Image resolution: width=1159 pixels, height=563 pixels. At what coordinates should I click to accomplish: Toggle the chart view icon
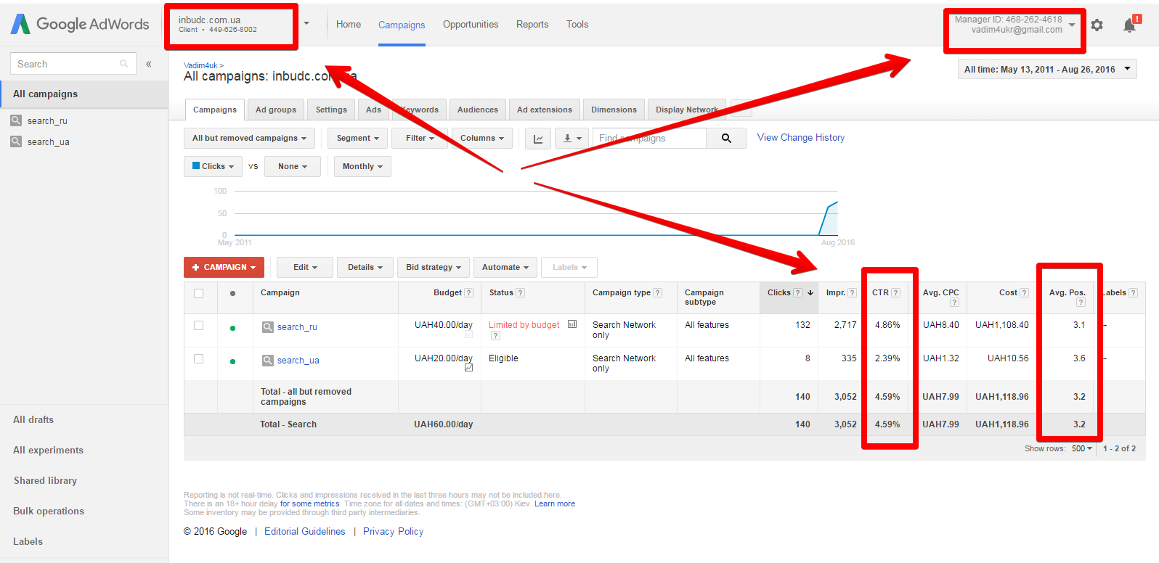tap(538, 138)
